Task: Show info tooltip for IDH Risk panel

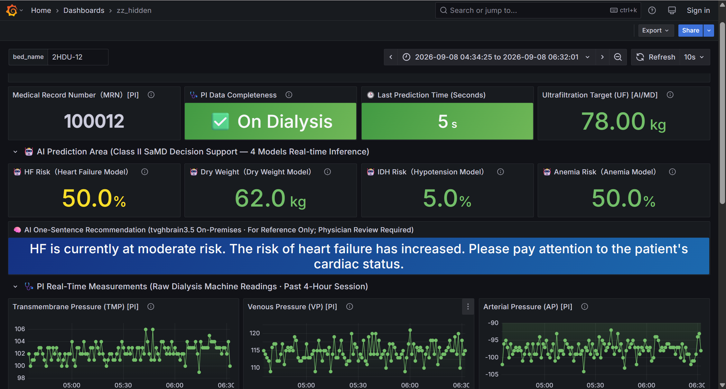Action: (x=500, y=172)
